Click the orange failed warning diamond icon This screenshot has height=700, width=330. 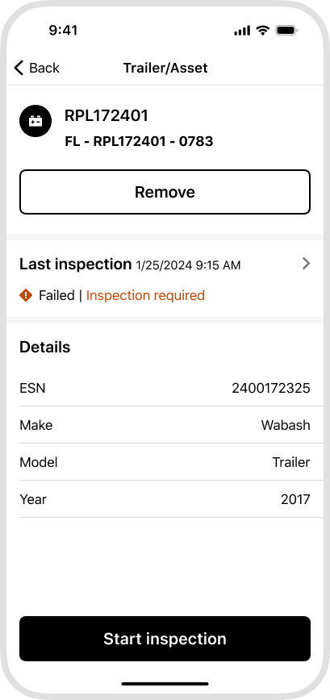click(x=26, y=295)
